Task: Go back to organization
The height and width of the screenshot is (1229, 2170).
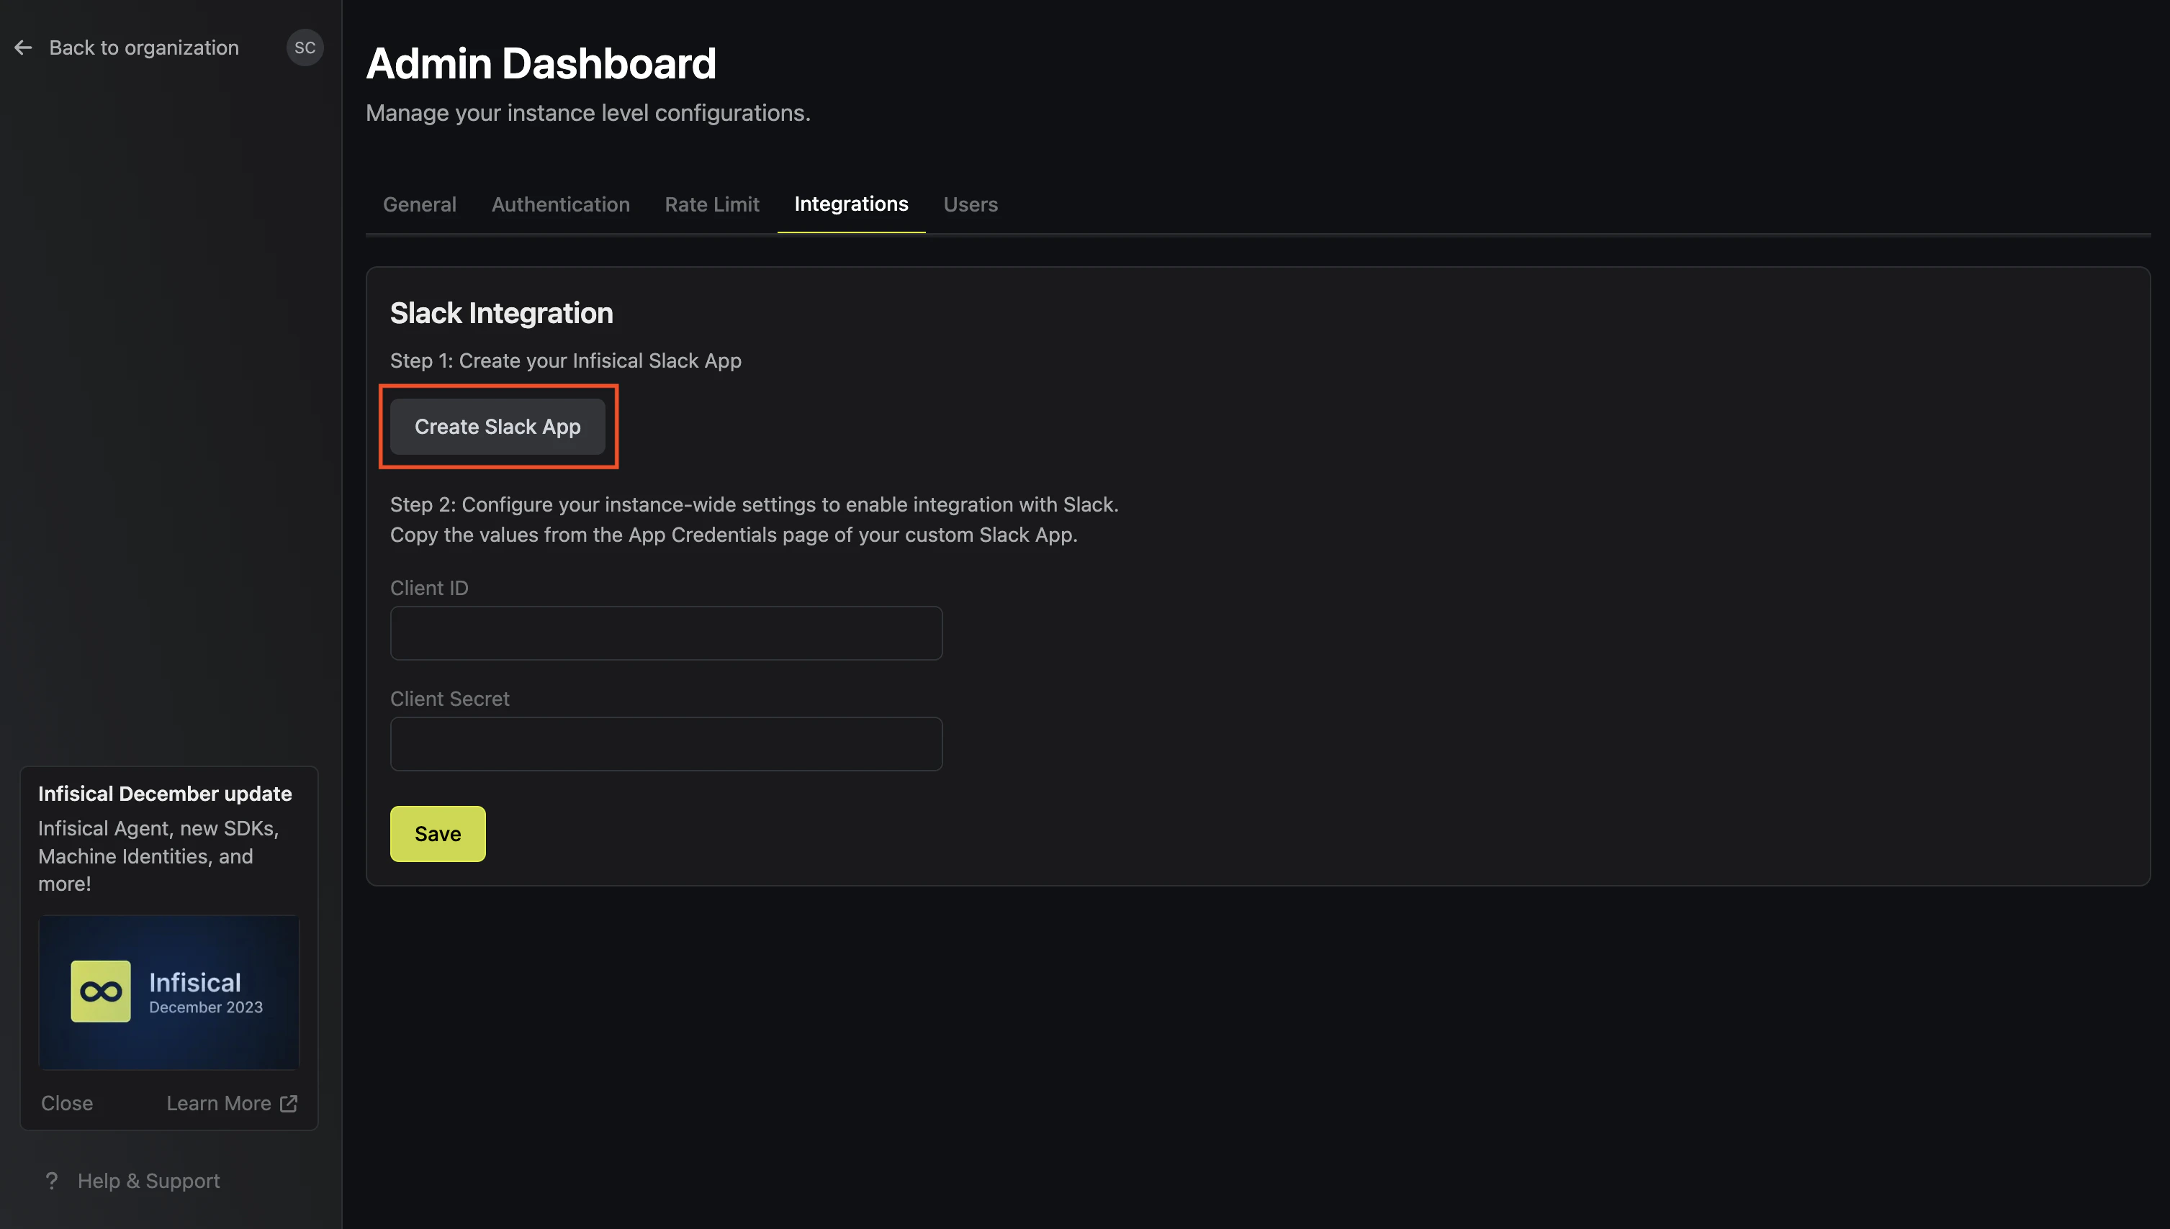Action: pyautogui.click(x=143, y=48)
